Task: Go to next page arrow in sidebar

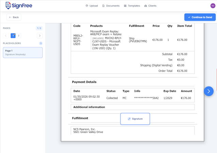Action: [40, 36]
